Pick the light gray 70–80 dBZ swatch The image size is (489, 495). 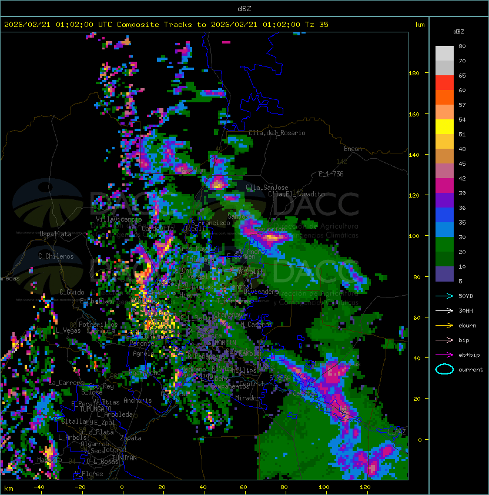444,53
